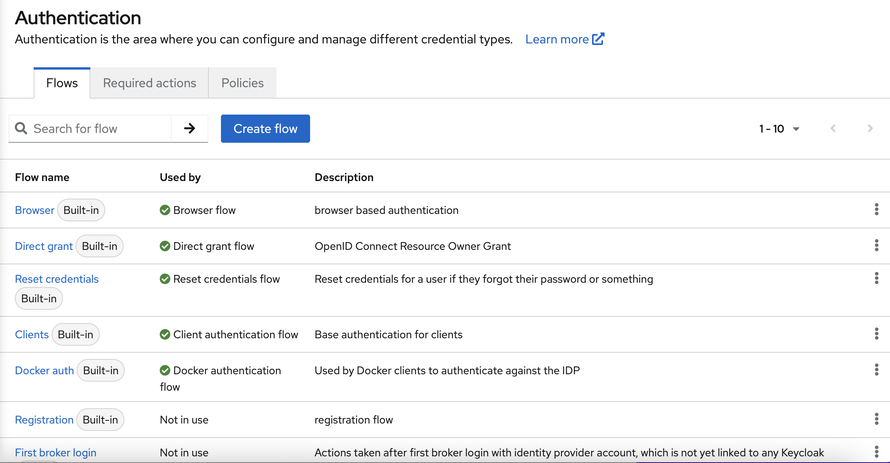Open the Policies tab
Screen dimensions: 890x463
(x=242, y=83)
